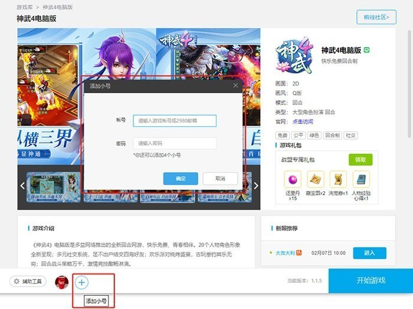Click the 还童丹 x15 gift icon

point(293,179)
